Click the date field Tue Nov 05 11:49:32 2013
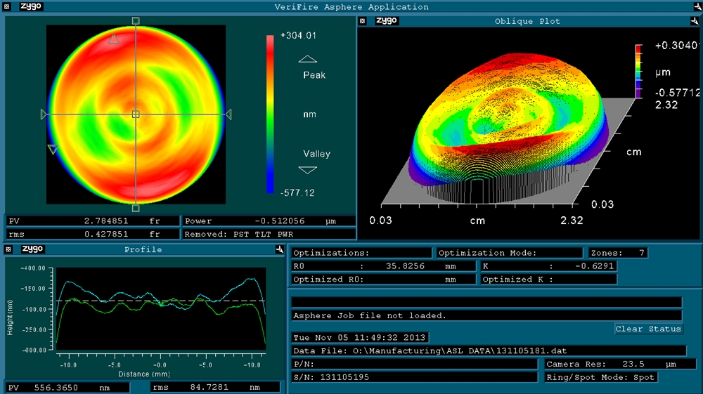Image resolution: width=703 pixels, height=394 pixels. click(360, 337)
